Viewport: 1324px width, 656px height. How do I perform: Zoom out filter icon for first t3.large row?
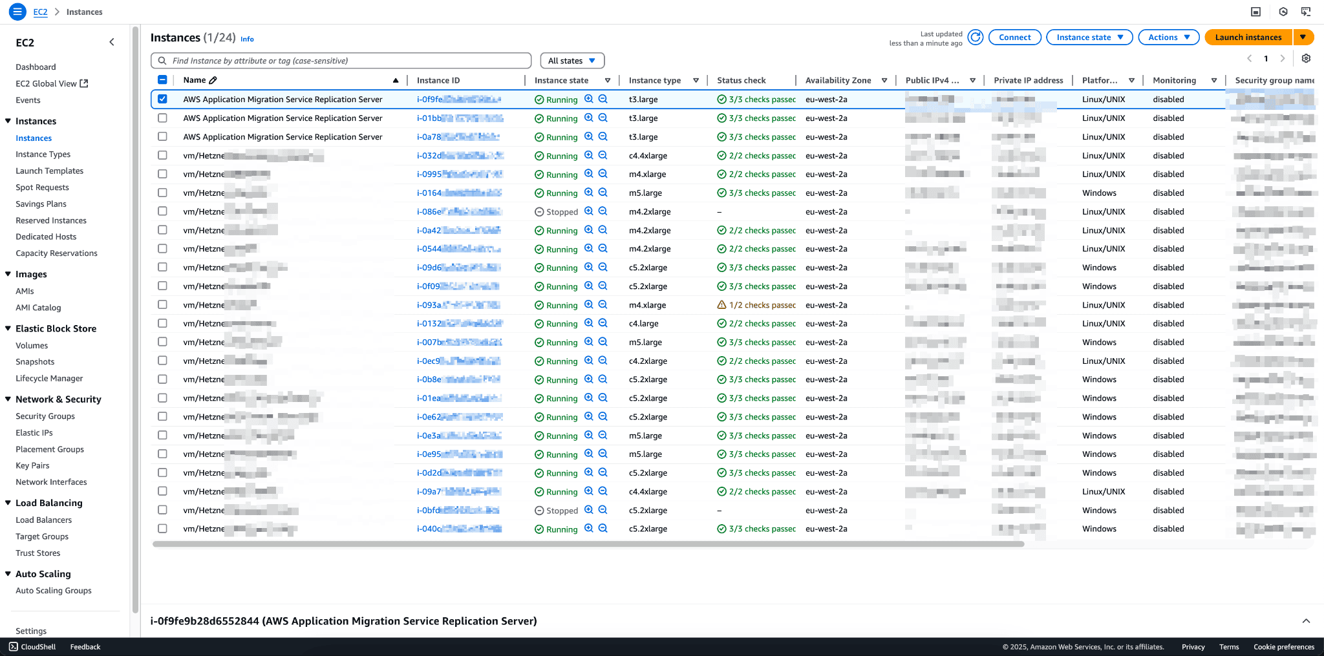[603, 99]
